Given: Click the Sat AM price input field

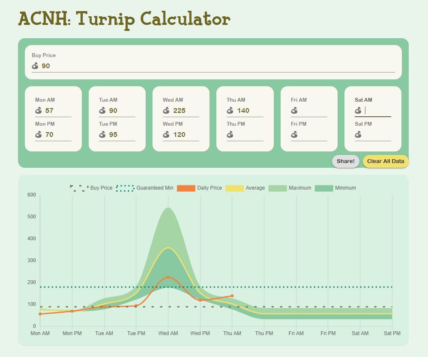Looking at the screenshot, I should tap(377, 111).
